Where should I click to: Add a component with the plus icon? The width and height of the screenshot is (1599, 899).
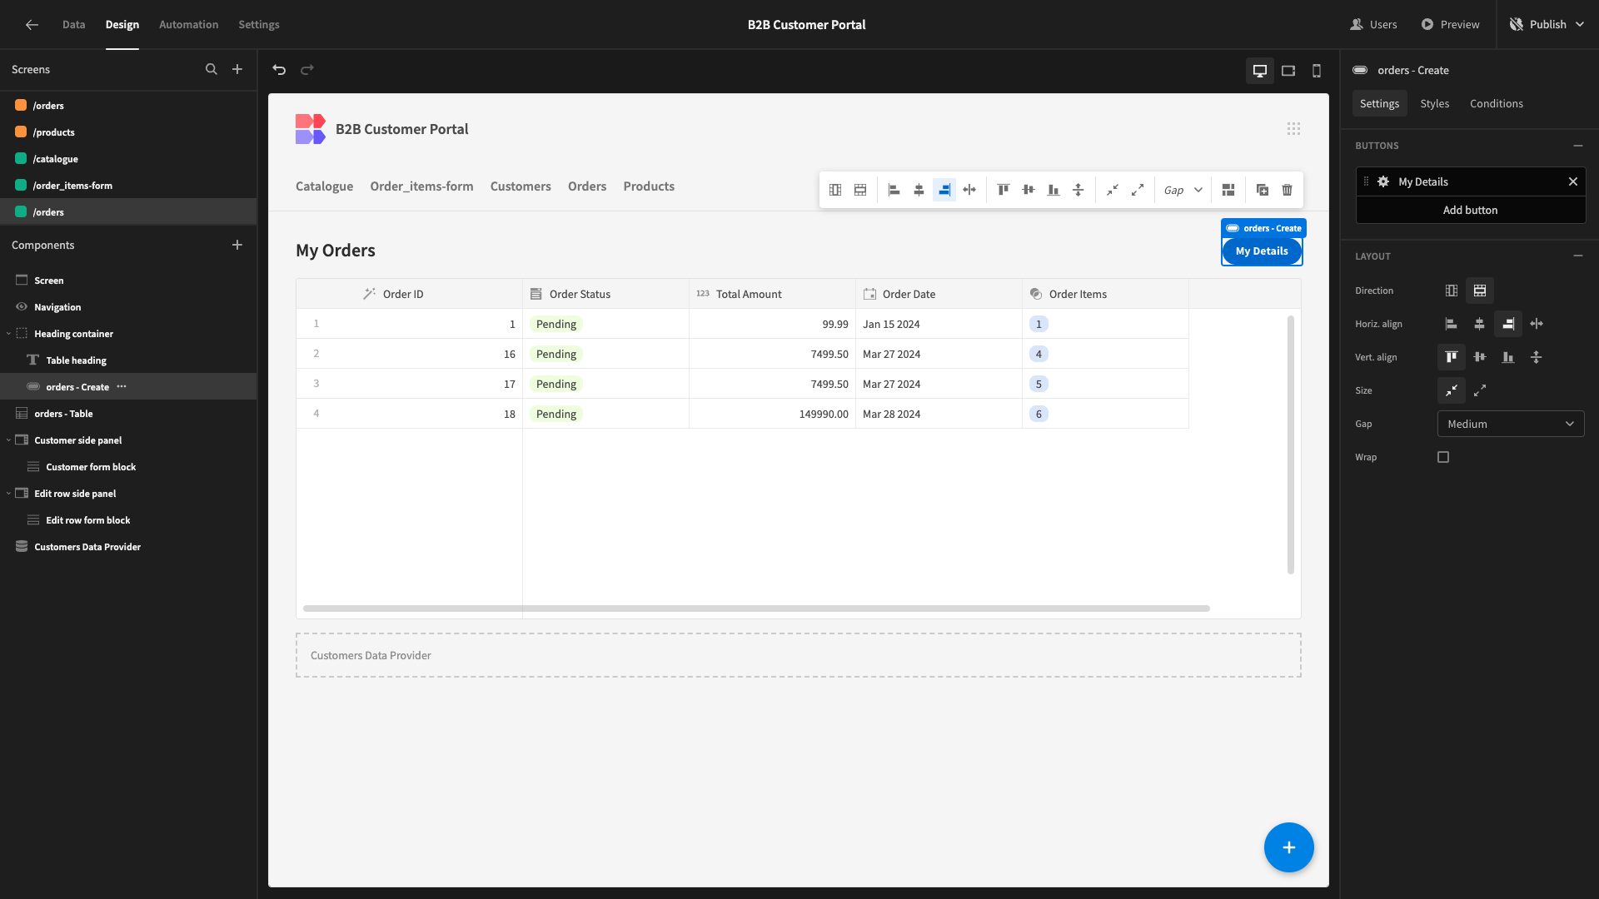pyautogui.click(x=237, y=245)
